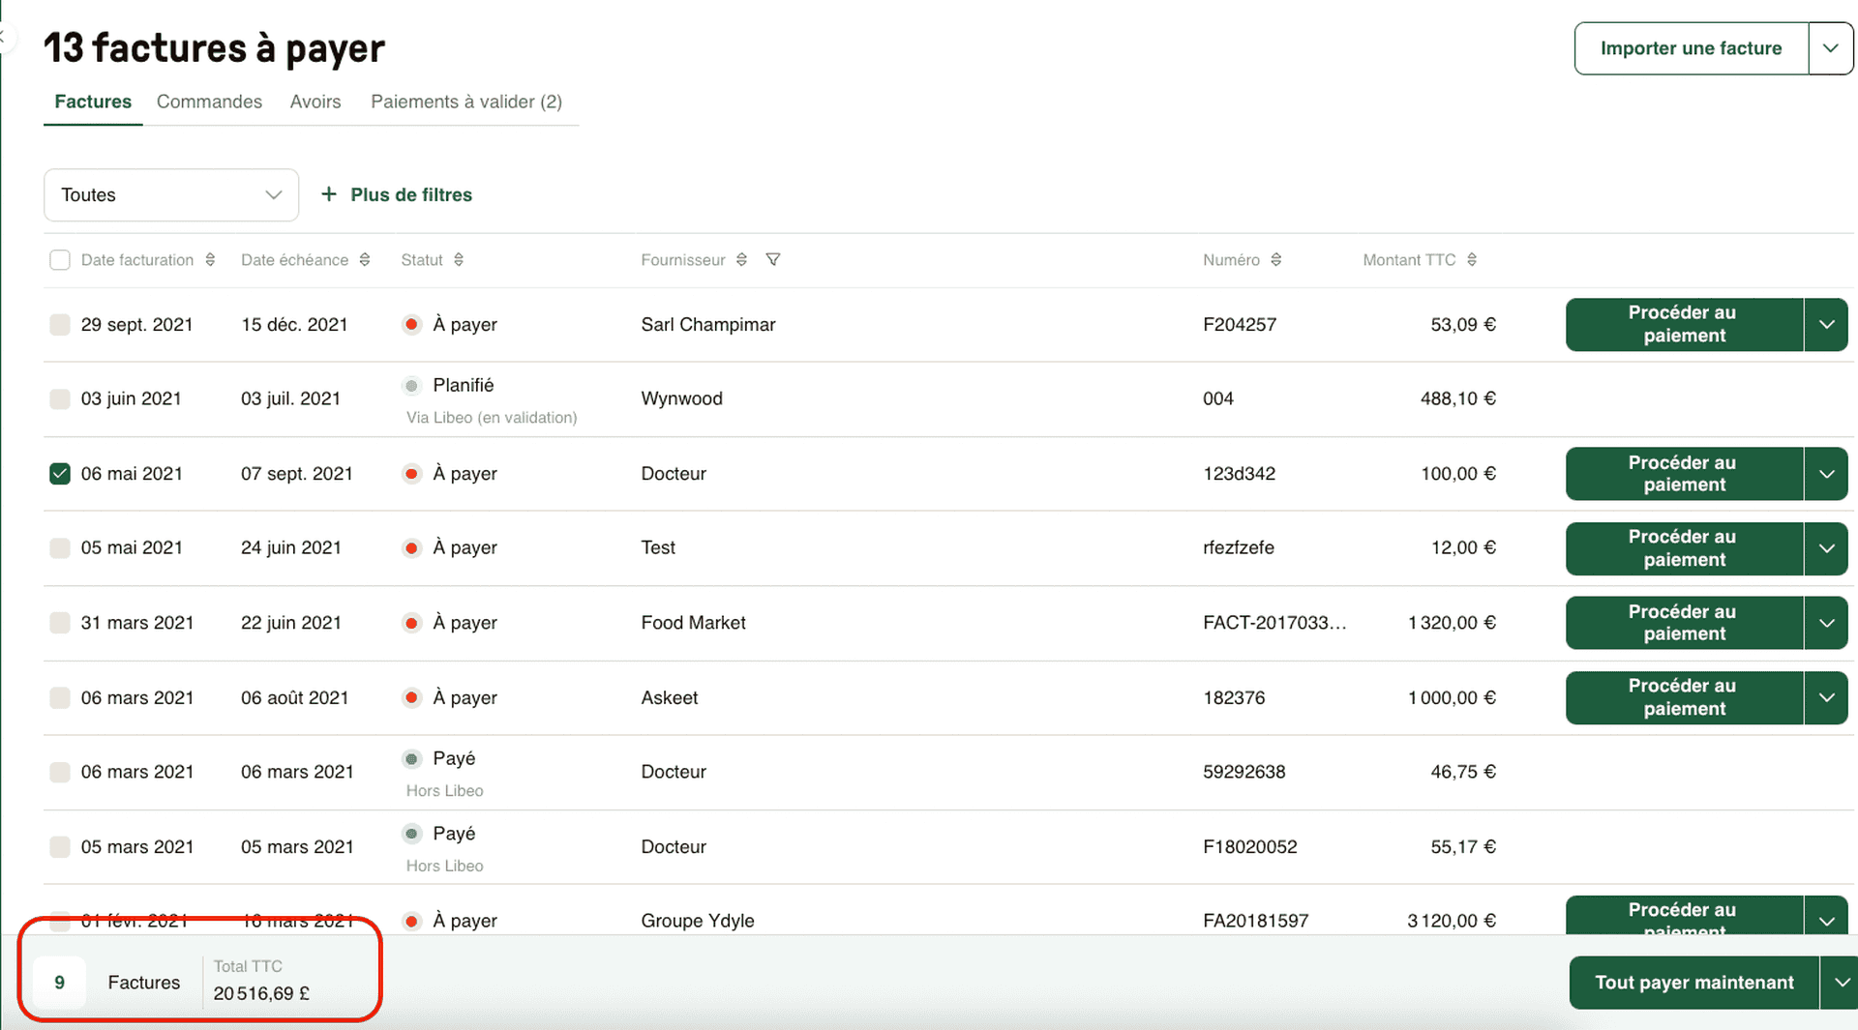Click Procéder au paiement for invoice 123d342

pos(1684,474)
